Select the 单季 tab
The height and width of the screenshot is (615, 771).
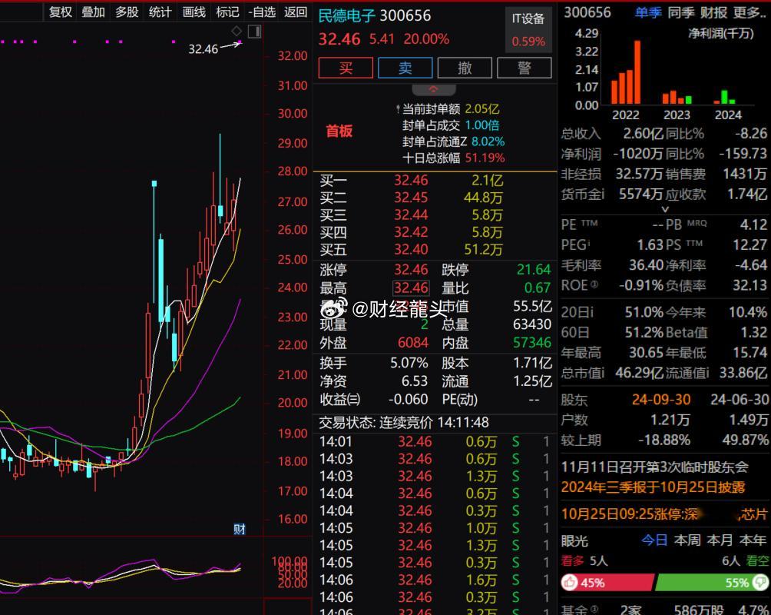(x=647, y=13)
